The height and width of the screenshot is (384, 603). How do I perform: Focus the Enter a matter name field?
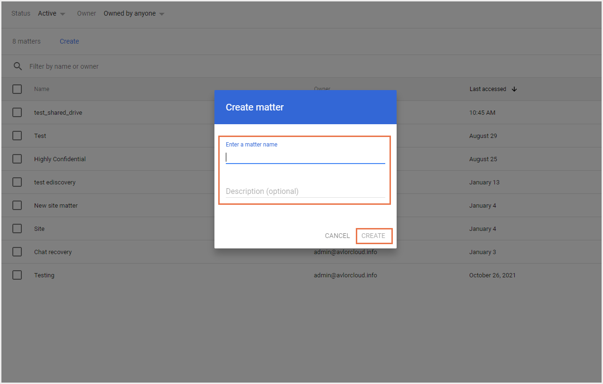[305, 157]
